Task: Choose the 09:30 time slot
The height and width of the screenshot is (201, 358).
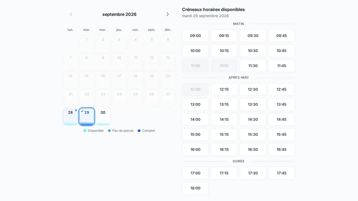Action: 253,36
